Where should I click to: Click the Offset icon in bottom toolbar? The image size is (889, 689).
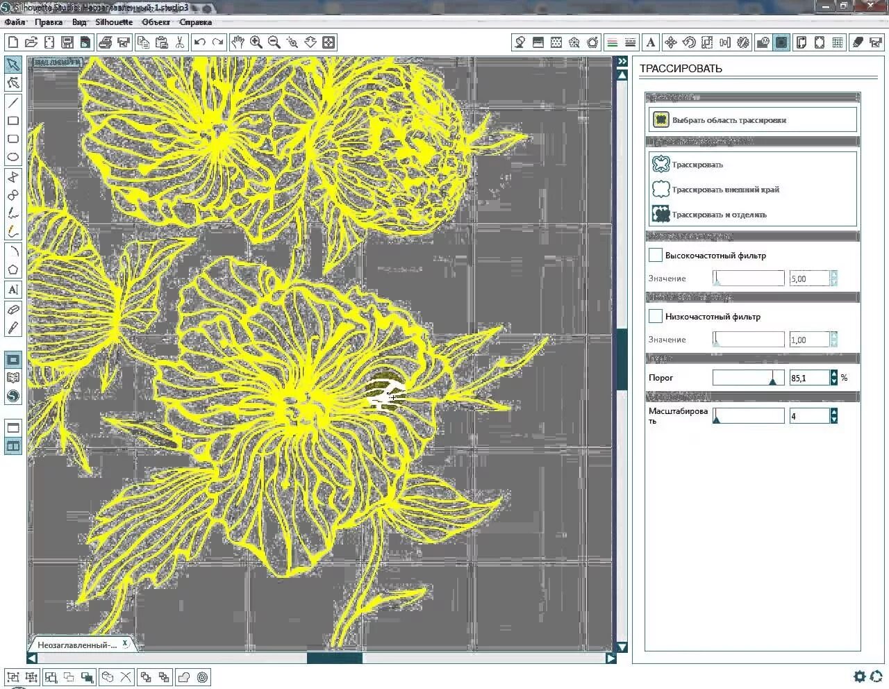tap(202, 677)
